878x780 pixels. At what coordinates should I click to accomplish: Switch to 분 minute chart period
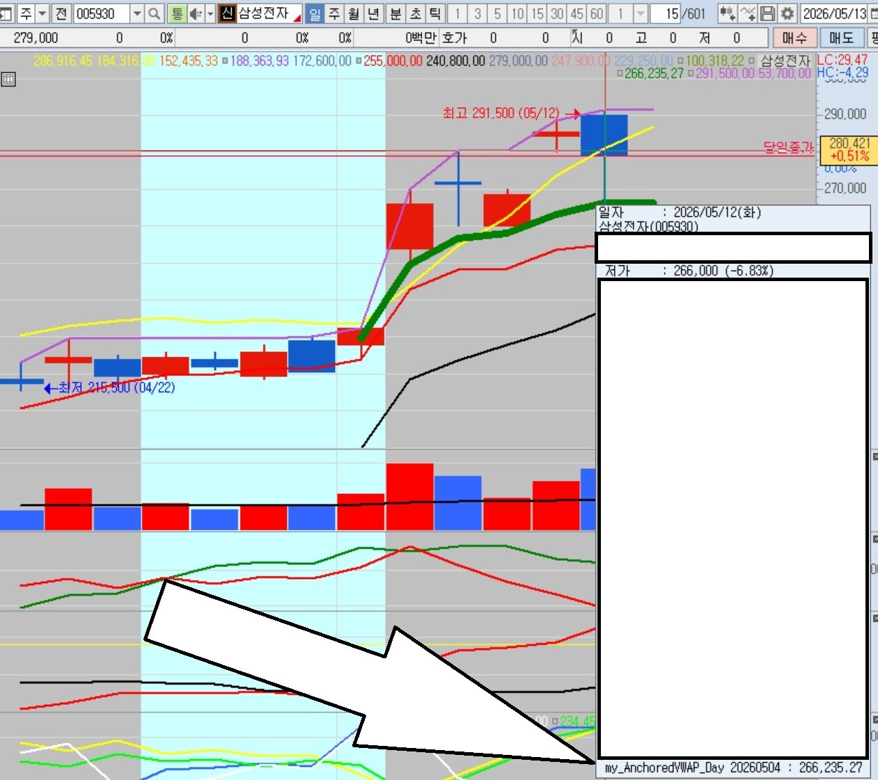395,13
